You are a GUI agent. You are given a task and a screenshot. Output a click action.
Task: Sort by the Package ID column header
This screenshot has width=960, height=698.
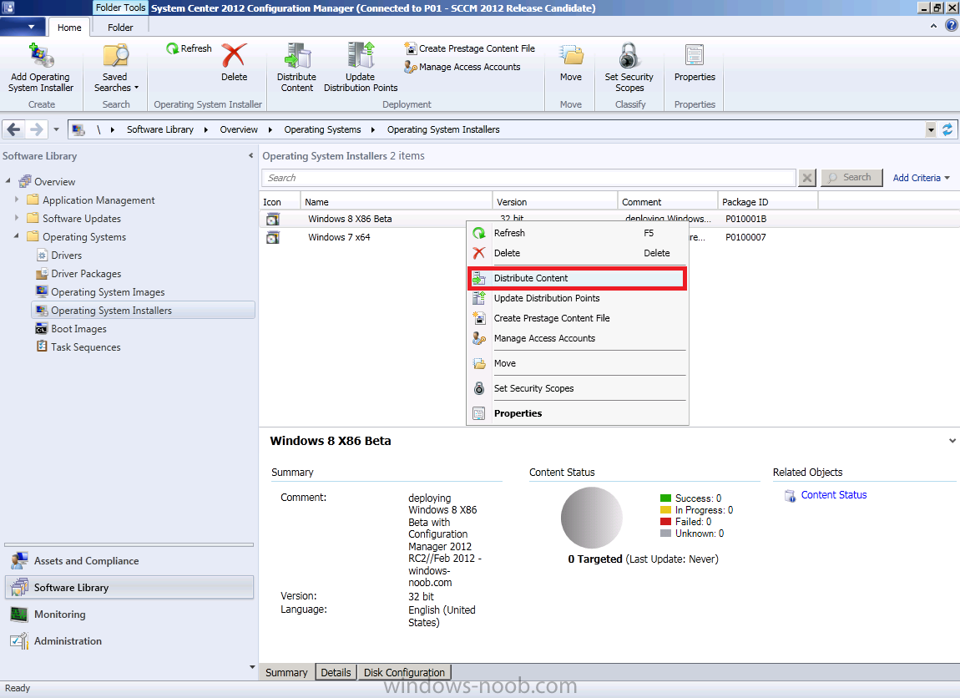point(768,202)
